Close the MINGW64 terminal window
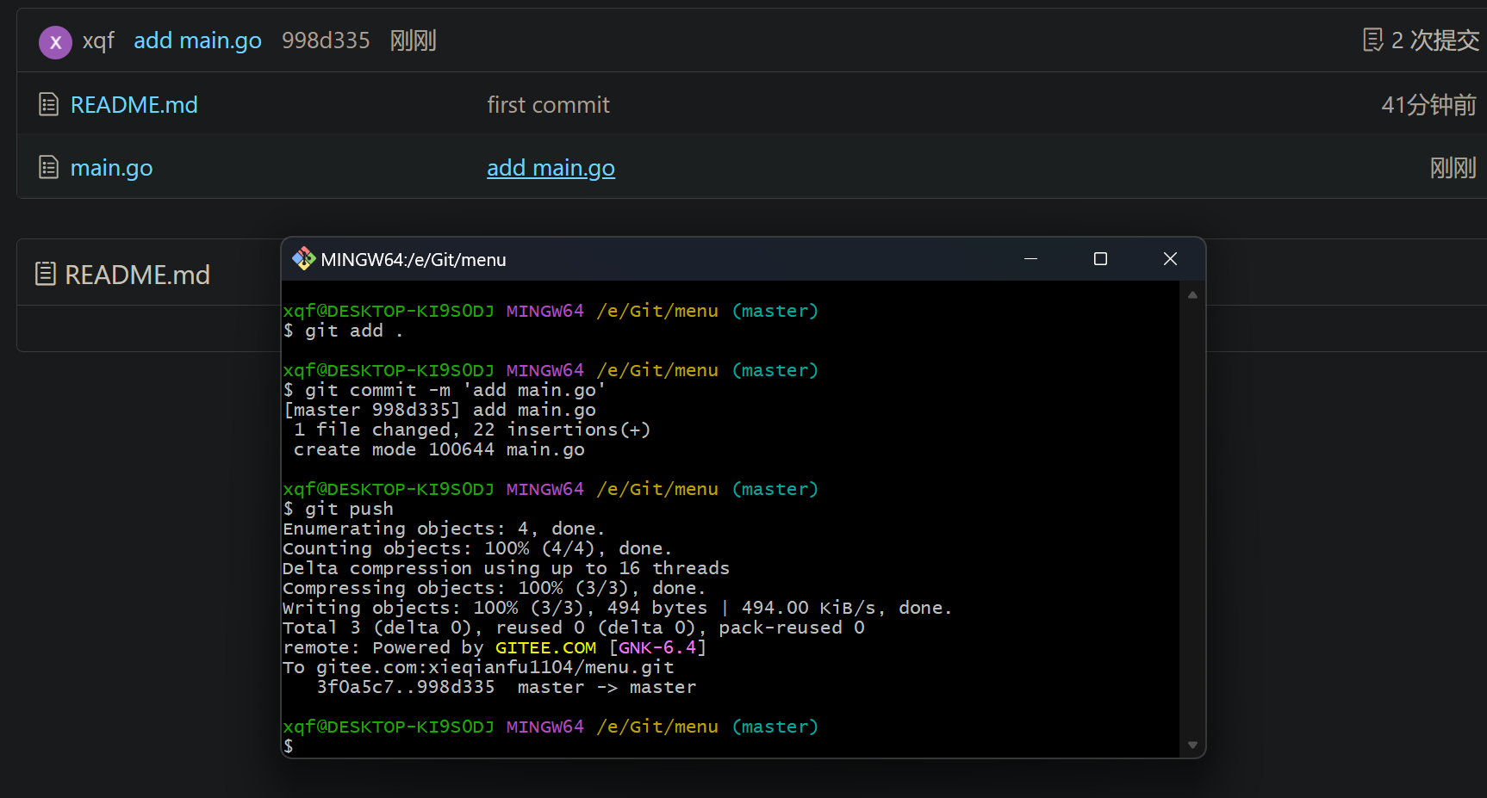Viewport: 1487px width, 798px height. tap(1170, 259)
